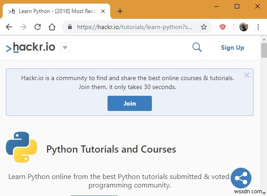267x196 pixels.
Task: Minimize the browser window
Action: [x=216, y=6]
